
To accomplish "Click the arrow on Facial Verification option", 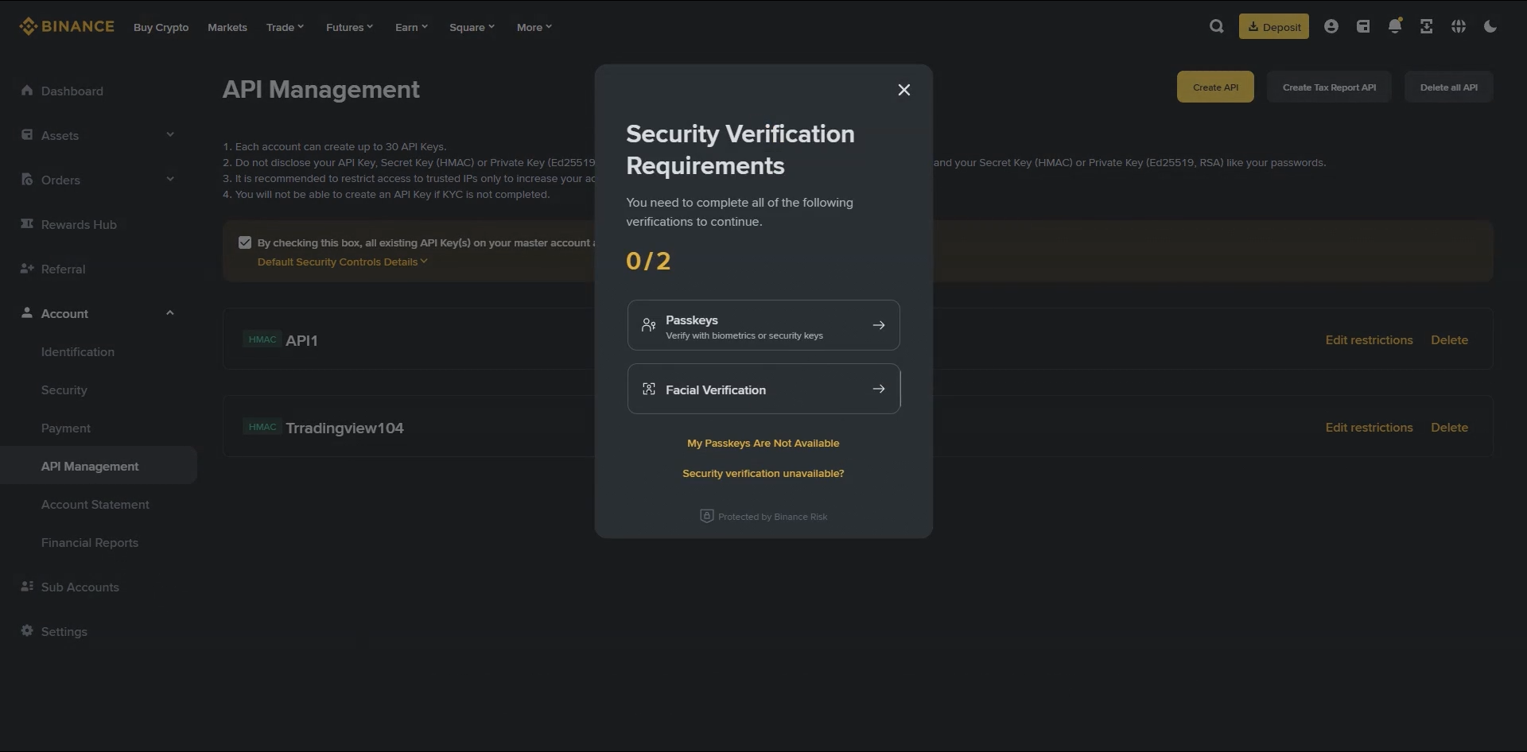I will (x=879, y=389).
